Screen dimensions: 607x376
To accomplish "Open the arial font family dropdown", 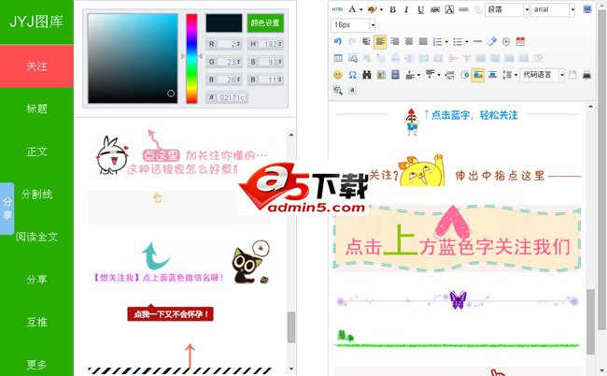I will pyautogui.click(x=553, y=9).
